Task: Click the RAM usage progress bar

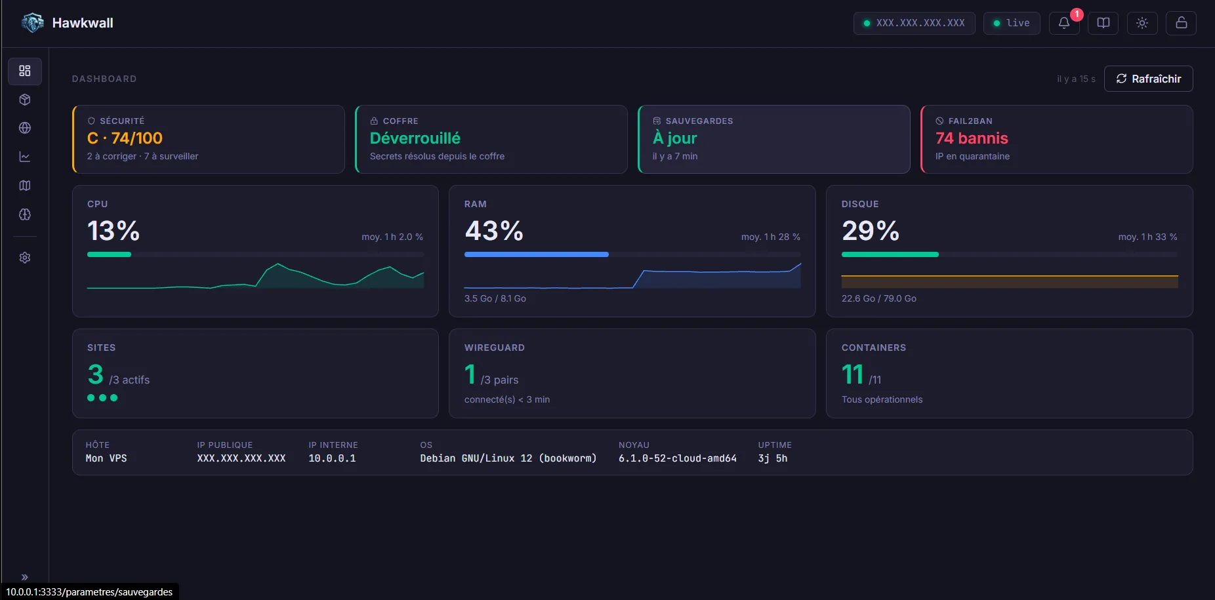Action: [x=632, y=254]
